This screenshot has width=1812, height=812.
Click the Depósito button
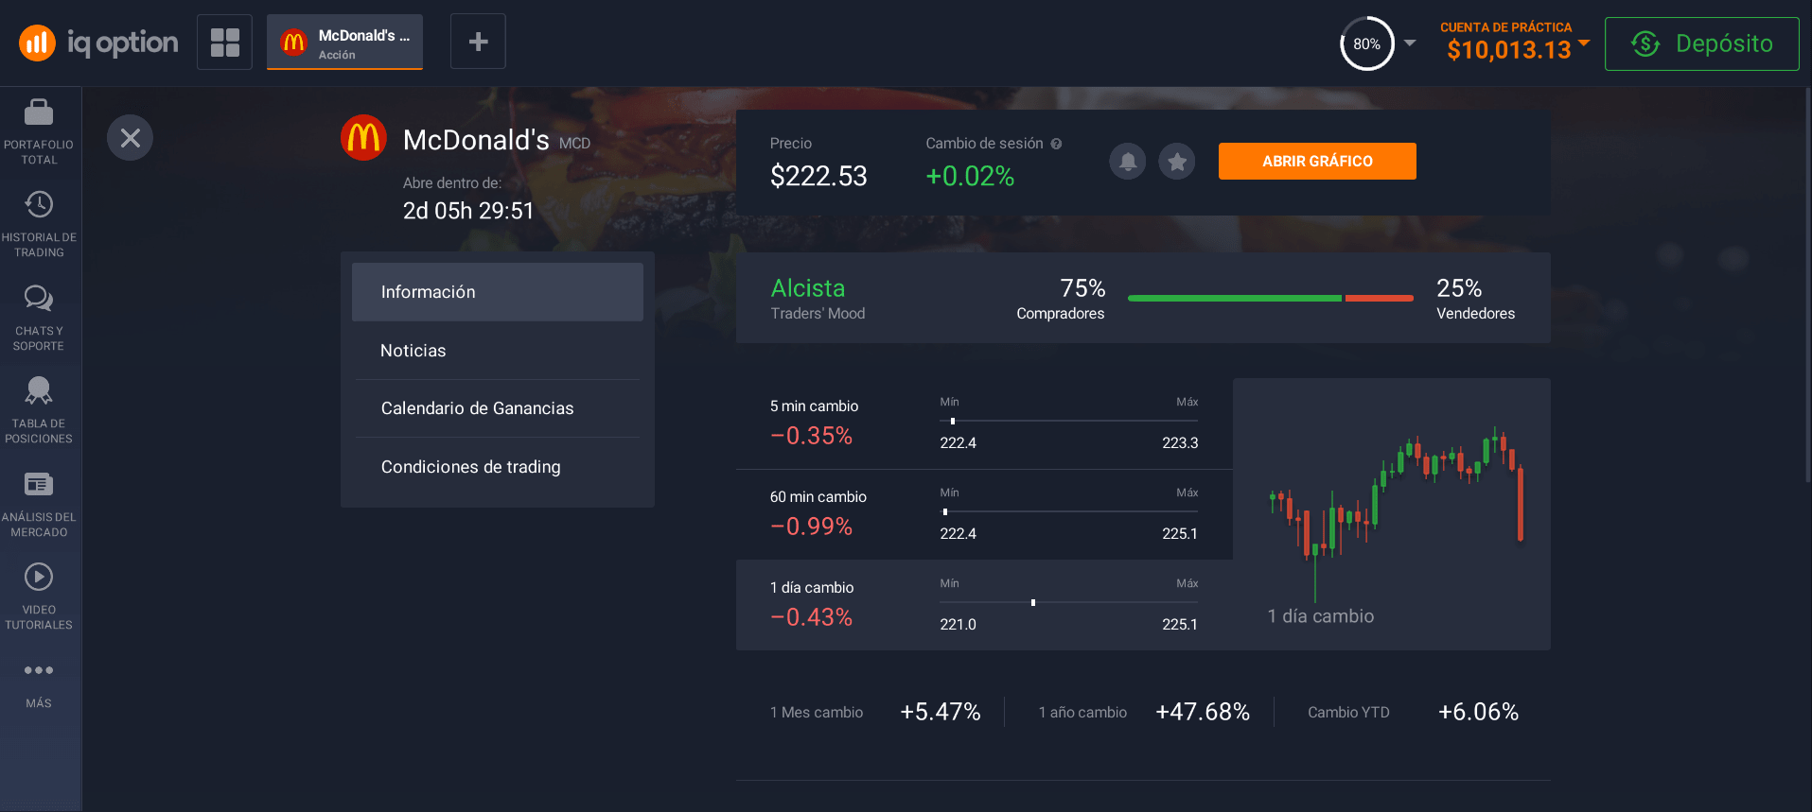point(1700,43)
